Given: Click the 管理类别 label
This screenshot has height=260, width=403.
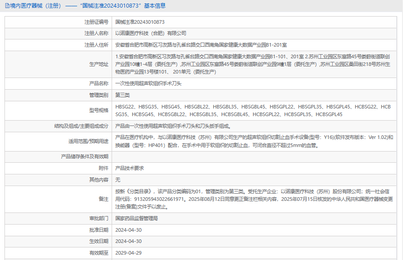Looking at the screenshot, I should pyautogui.click(x=99, y=95).
